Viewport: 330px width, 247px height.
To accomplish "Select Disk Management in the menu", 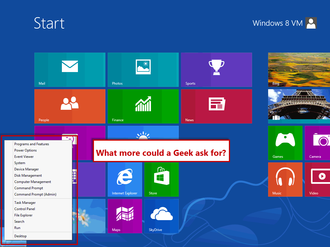I will 28,175.
